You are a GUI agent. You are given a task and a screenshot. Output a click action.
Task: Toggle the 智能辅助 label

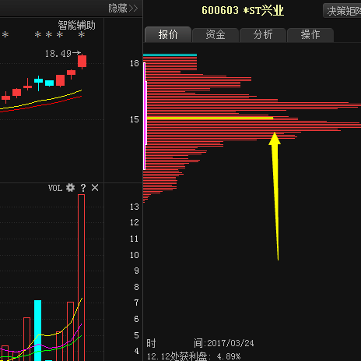(x=76, y=26)
